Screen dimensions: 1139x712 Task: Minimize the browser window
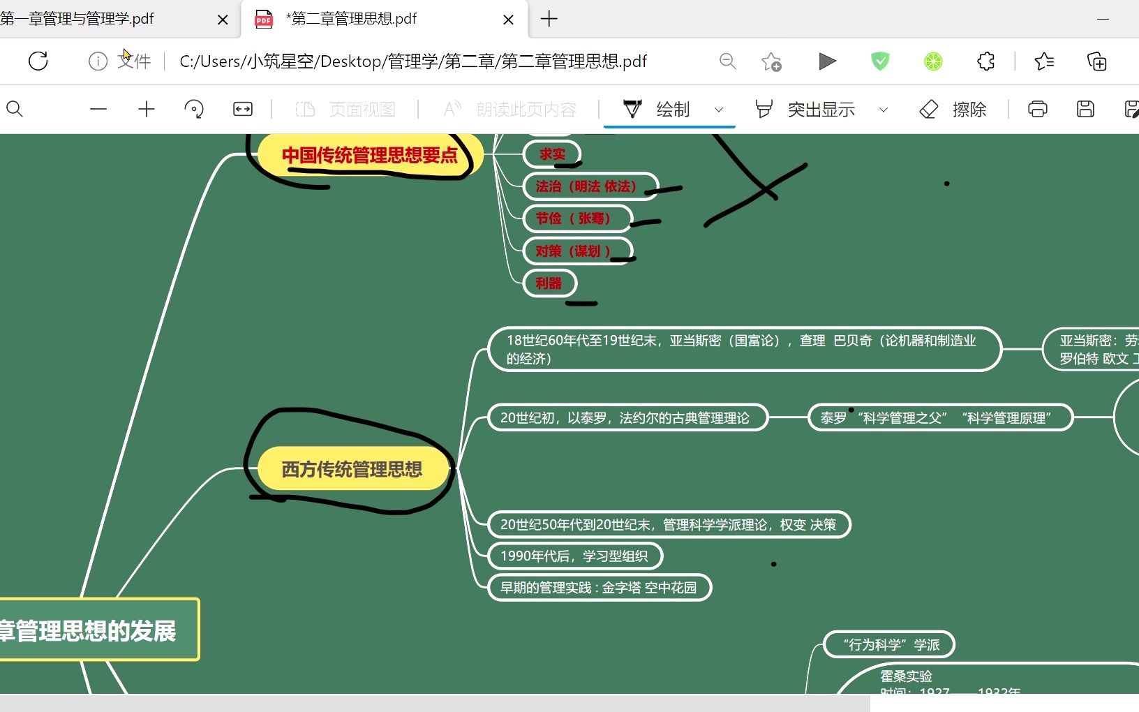point(1103,19)
